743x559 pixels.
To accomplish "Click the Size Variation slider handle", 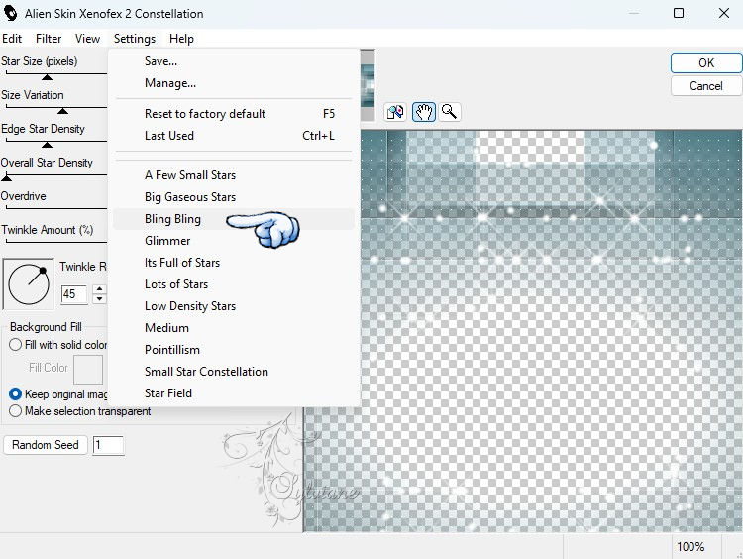I will click(x=62, y=111).
